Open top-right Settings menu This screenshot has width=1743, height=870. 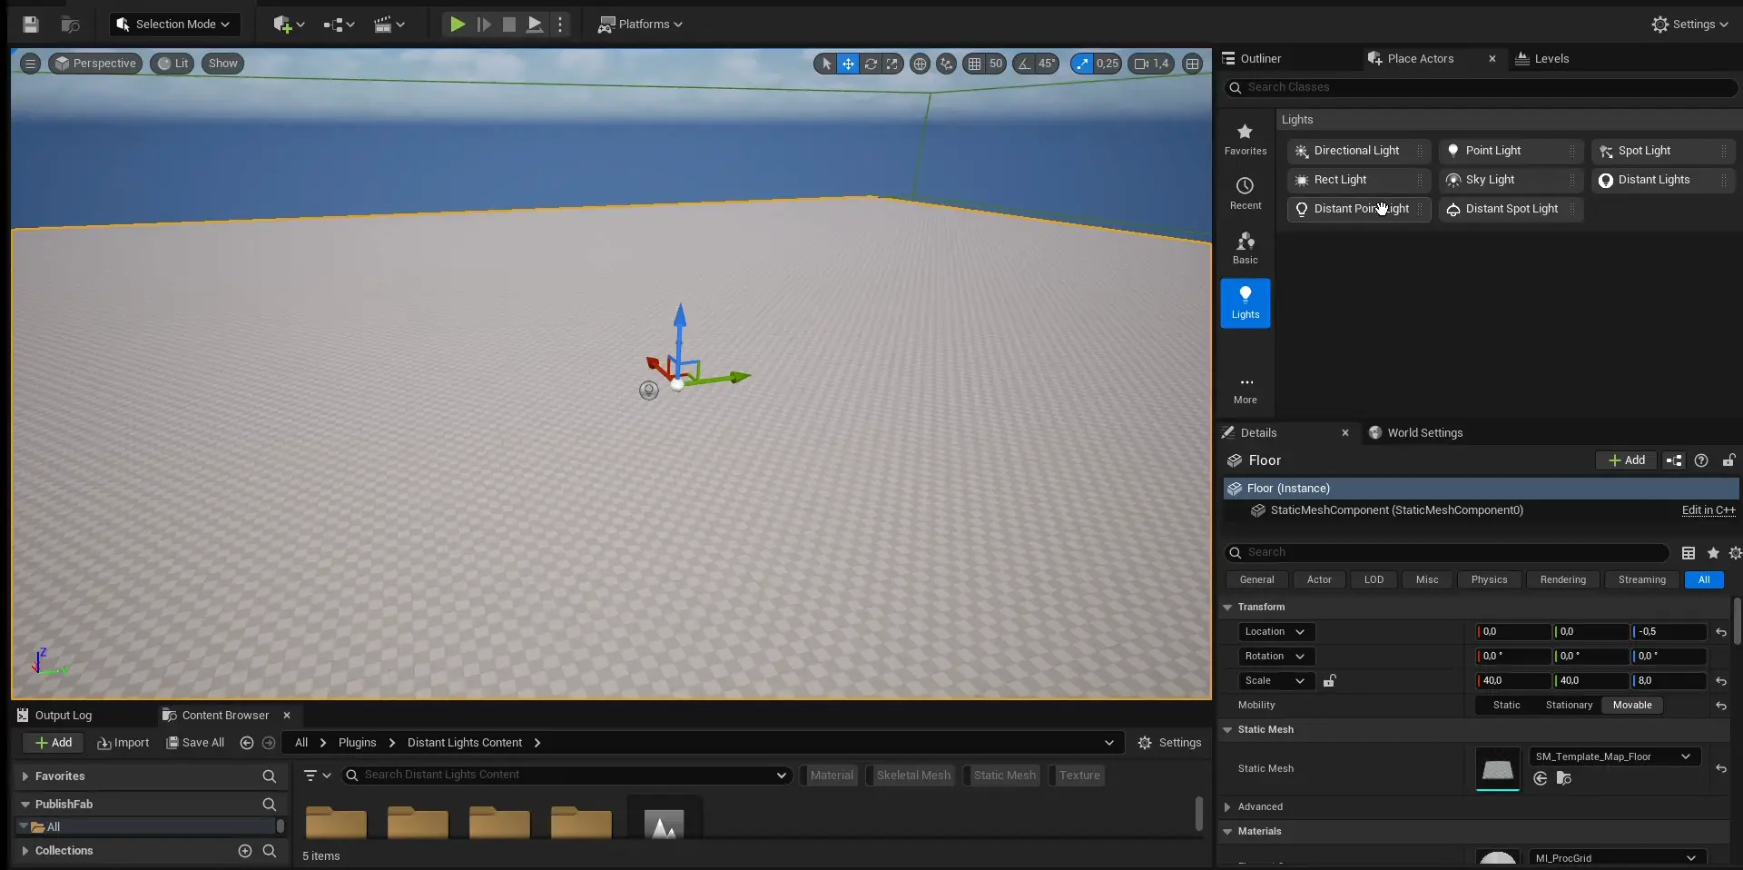point(1689,25)
